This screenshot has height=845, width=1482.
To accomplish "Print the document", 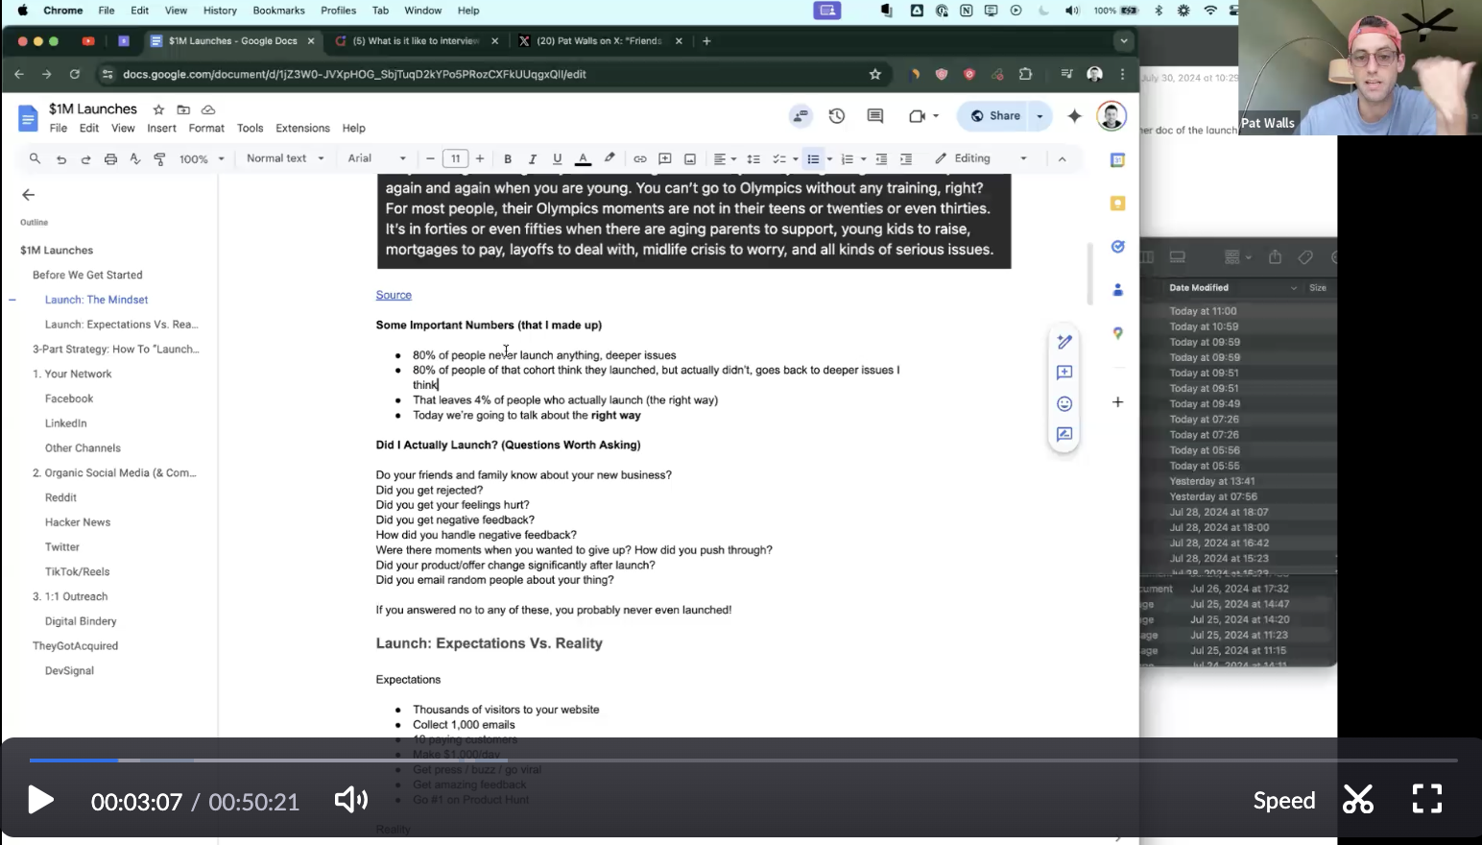I will click(110, 158).
